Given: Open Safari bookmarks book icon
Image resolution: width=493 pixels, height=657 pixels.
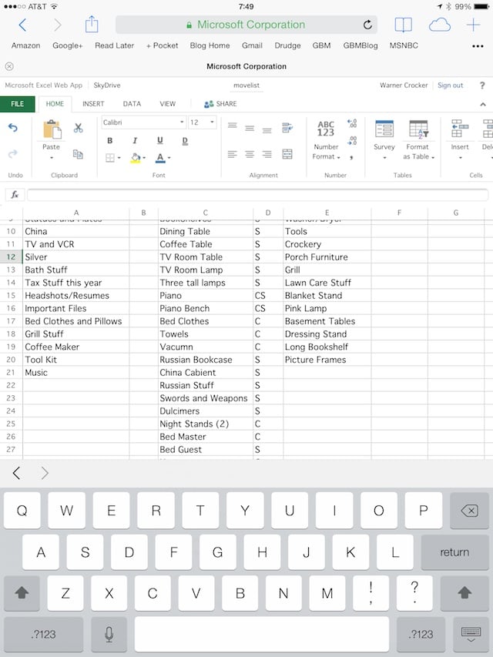Looking at the screenshot, I should [404, 25].
